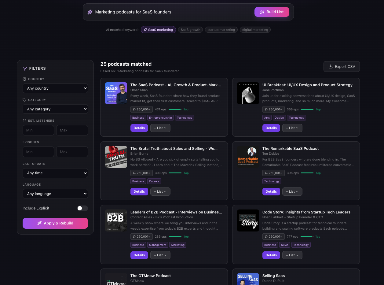Click the globe icon beside Country
384x285 pixels.
(24, 79)
